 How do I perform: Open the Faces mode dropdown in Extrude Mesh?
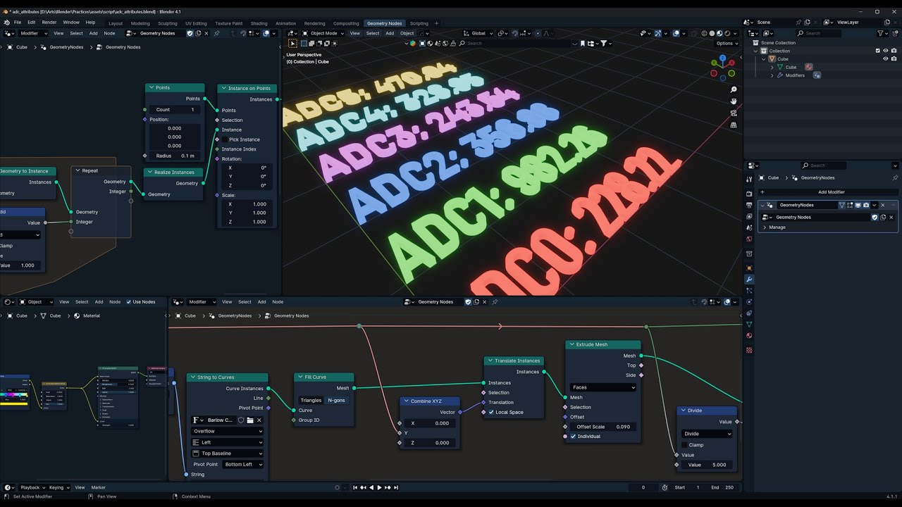[603, 387]
